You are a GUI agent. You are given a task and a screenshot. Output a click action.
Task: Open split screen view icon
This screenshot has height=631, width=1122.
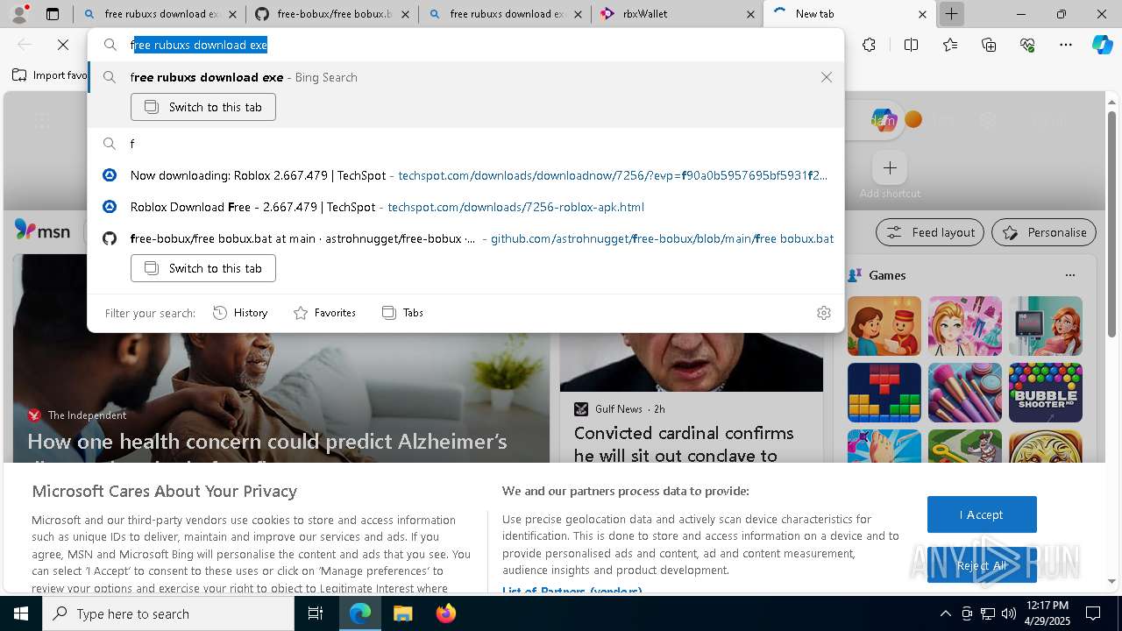coord(911,45)
